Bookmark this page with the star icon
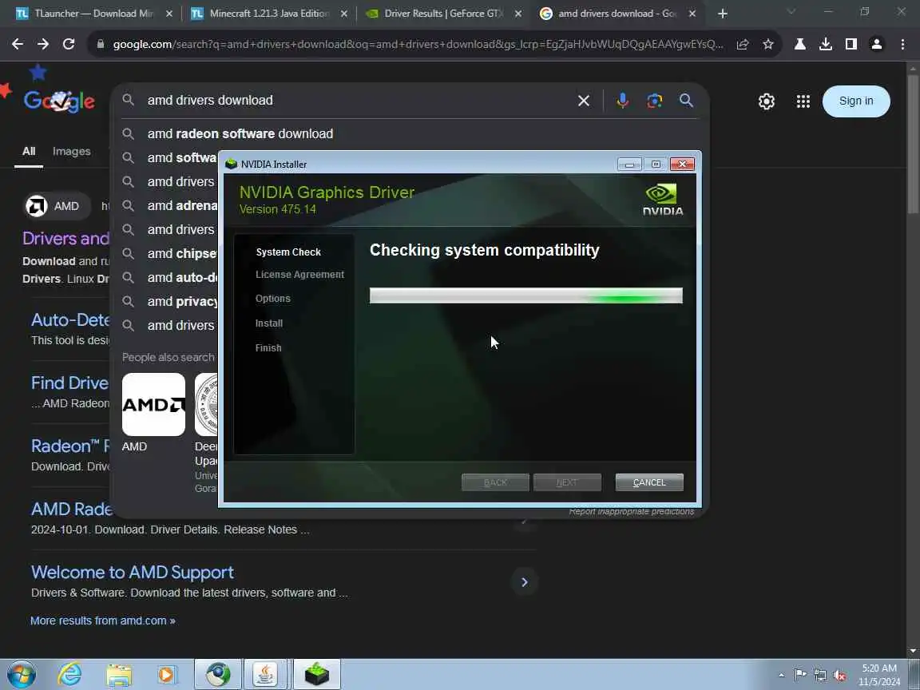The height and width of the screenshot is (690, 920). [x=768, y=44]
